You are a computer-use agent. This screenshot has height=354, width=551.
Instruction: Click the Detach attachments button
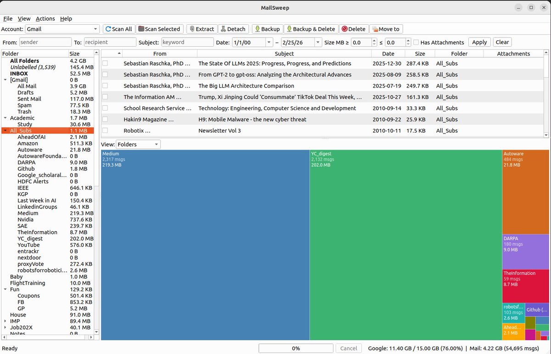[233, 29]
